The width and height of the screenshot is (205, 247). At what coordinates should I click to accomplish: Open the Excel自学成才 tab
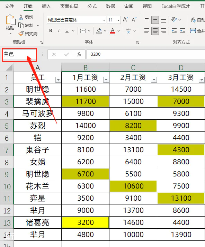(176, 6)
